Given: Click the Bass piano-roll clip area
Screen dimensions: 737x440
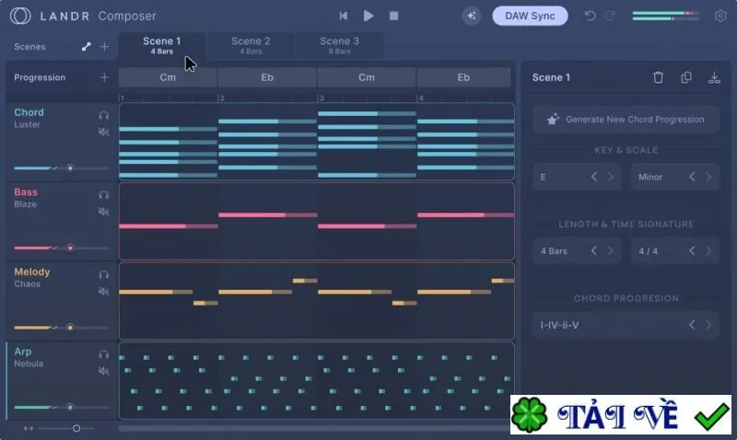Looking at the screenshot, I should point(317,221).
